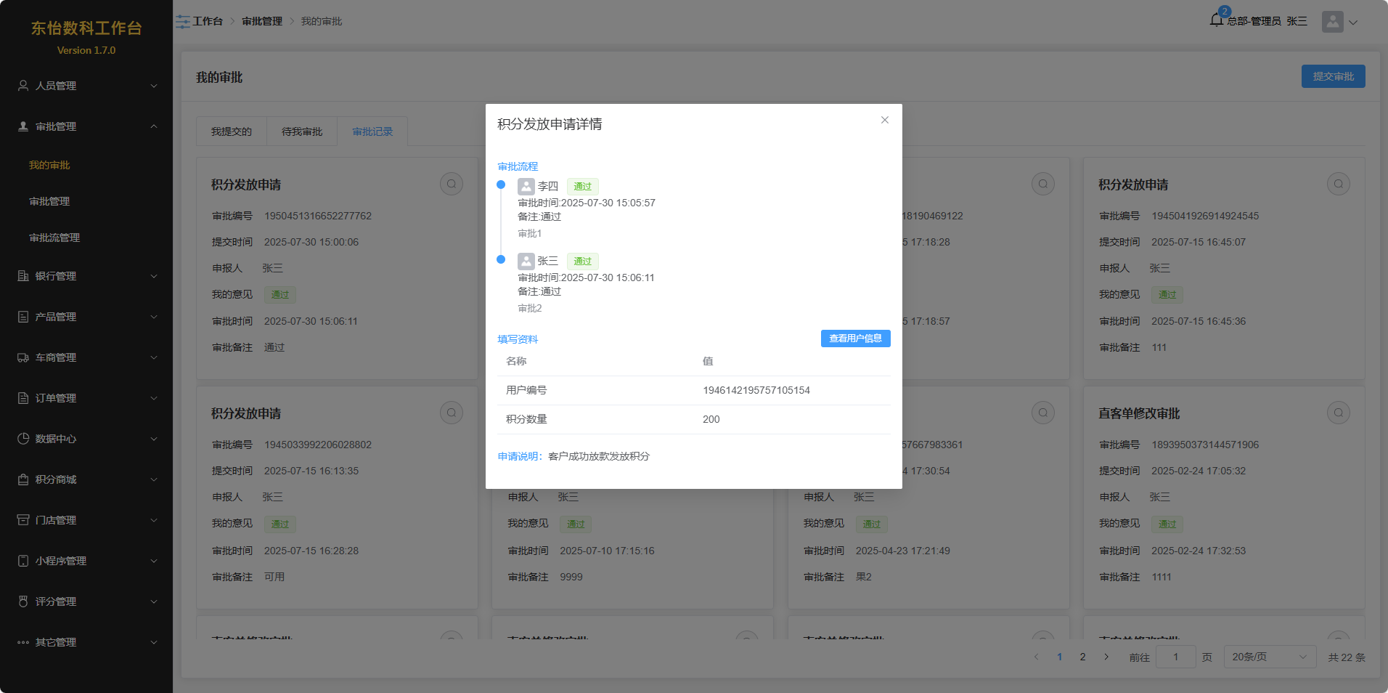
Task: Click the user avatar icon in header
Action: [1332, 22]
